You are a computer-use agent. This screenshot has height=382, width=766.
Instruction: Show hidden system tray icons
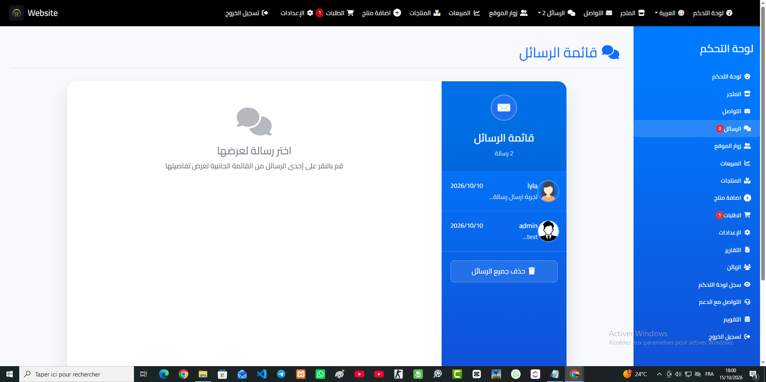[x=659, y=374]
